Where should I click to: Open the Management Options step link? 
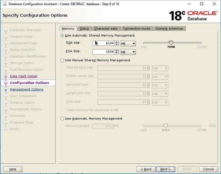click(x=27, y=89)
